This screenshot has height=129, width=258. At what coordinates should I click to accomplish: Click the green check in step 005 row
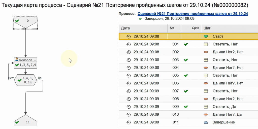click(186, 76)
